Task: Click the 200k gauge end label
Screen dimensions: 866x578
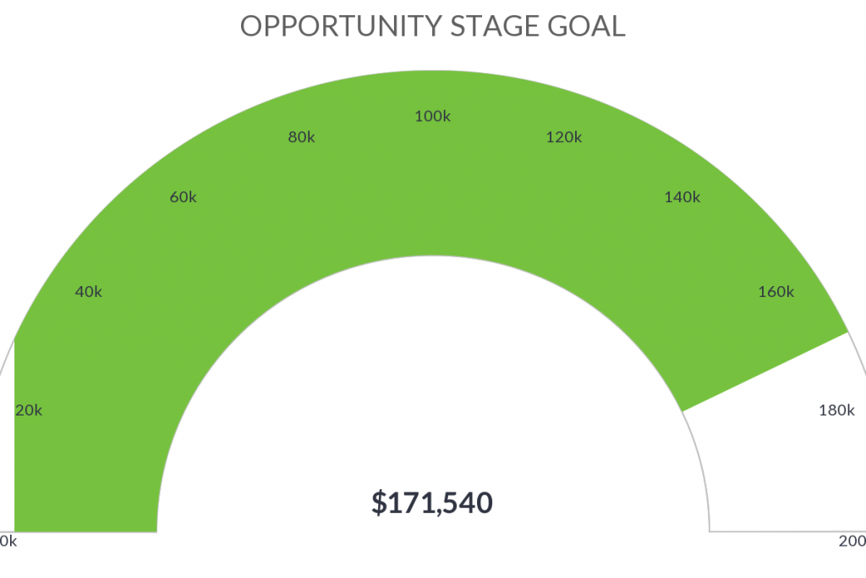Action: pos(852,541)
